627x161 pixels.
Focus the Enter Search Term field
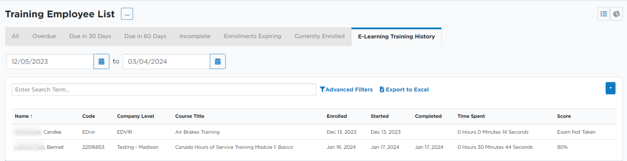click(x=164, y=90)
